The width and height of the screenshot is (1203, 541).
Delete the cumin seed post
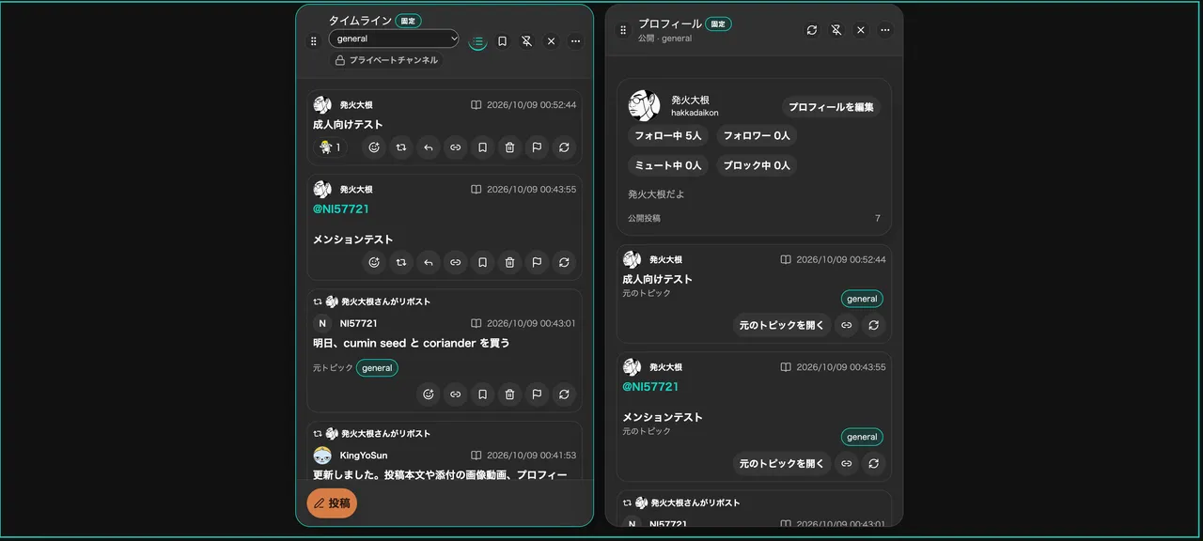coord(509,394)
